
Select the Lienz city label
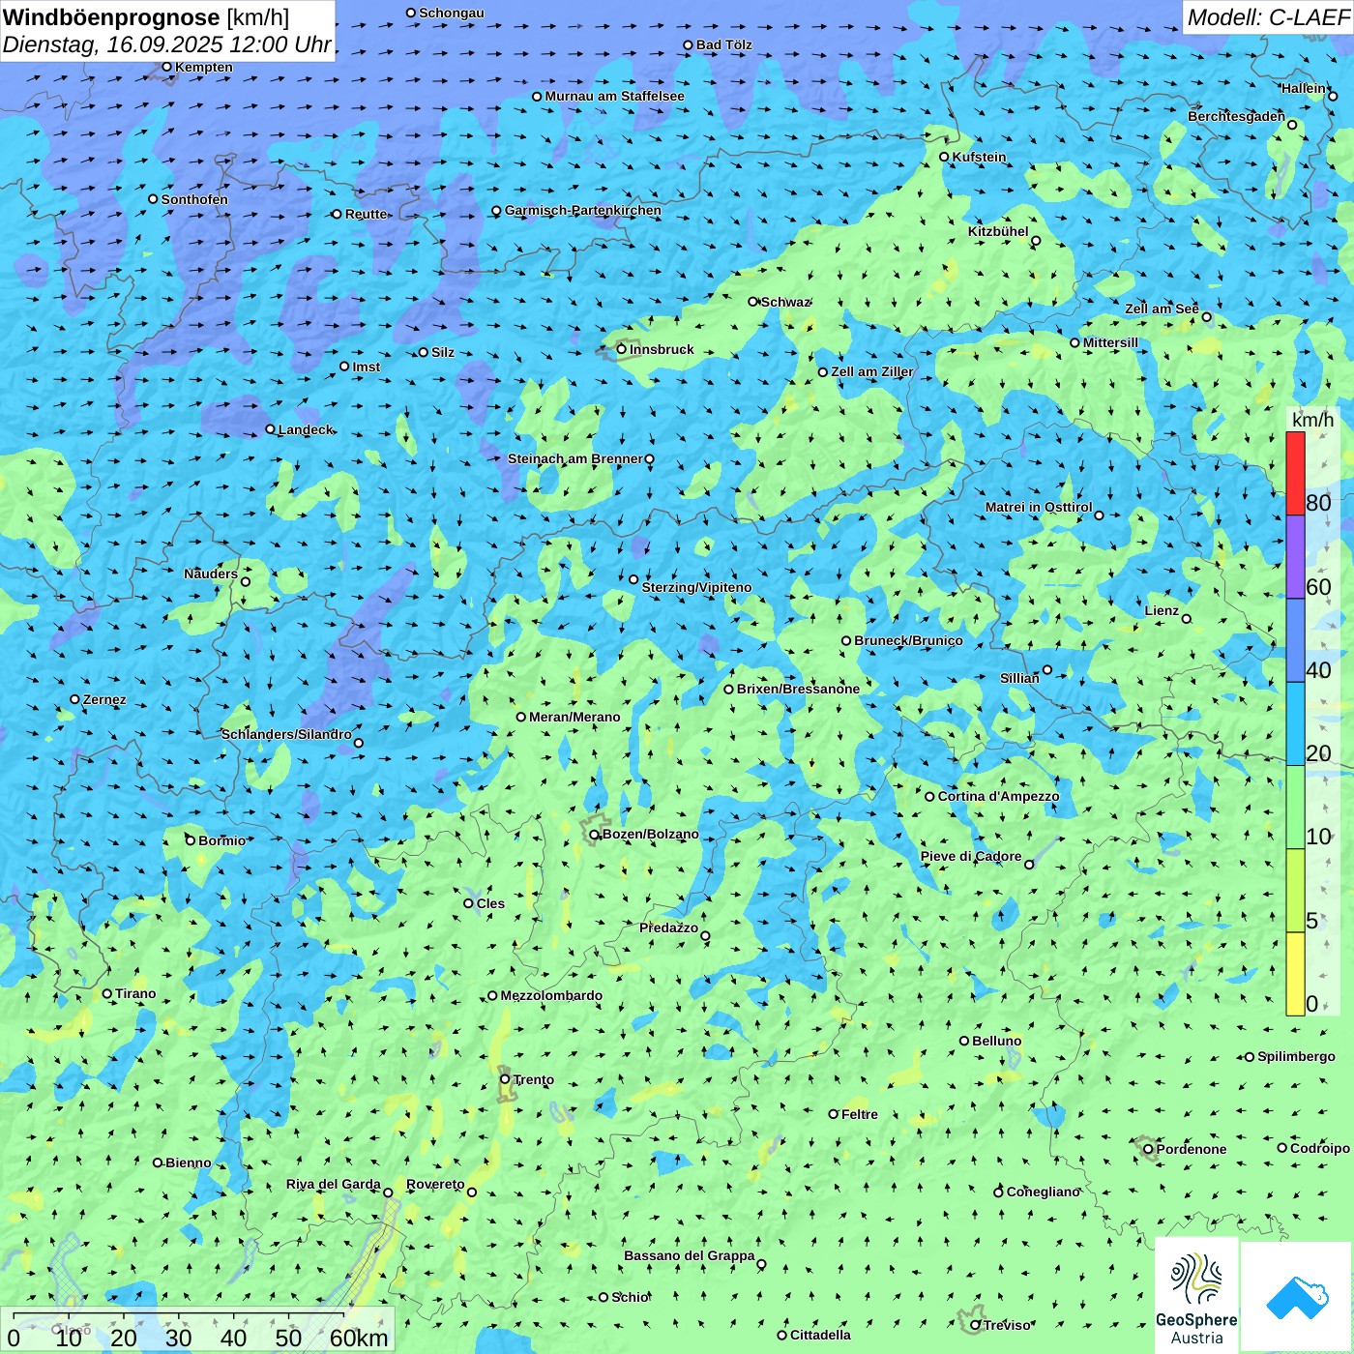(1162, 610)
